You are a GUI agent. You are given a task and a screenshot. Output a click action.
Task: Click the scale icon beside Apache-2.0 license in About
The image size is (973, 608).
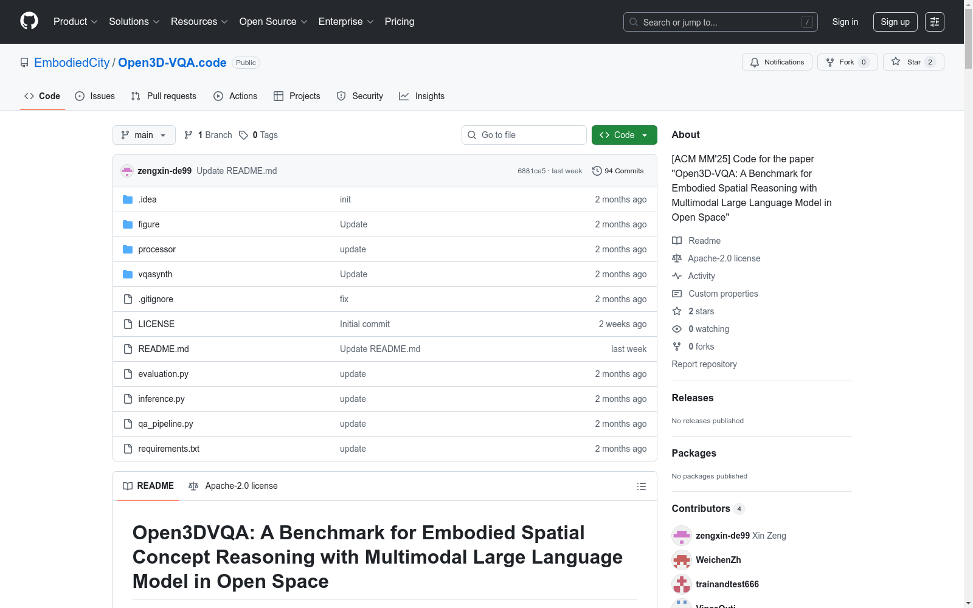(677, 258)
